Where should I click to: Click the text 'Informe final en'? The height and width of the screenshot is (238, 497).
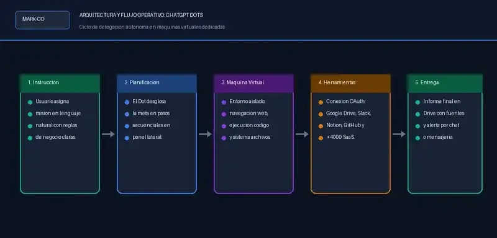pyautogui.click(x=442, y=102)
